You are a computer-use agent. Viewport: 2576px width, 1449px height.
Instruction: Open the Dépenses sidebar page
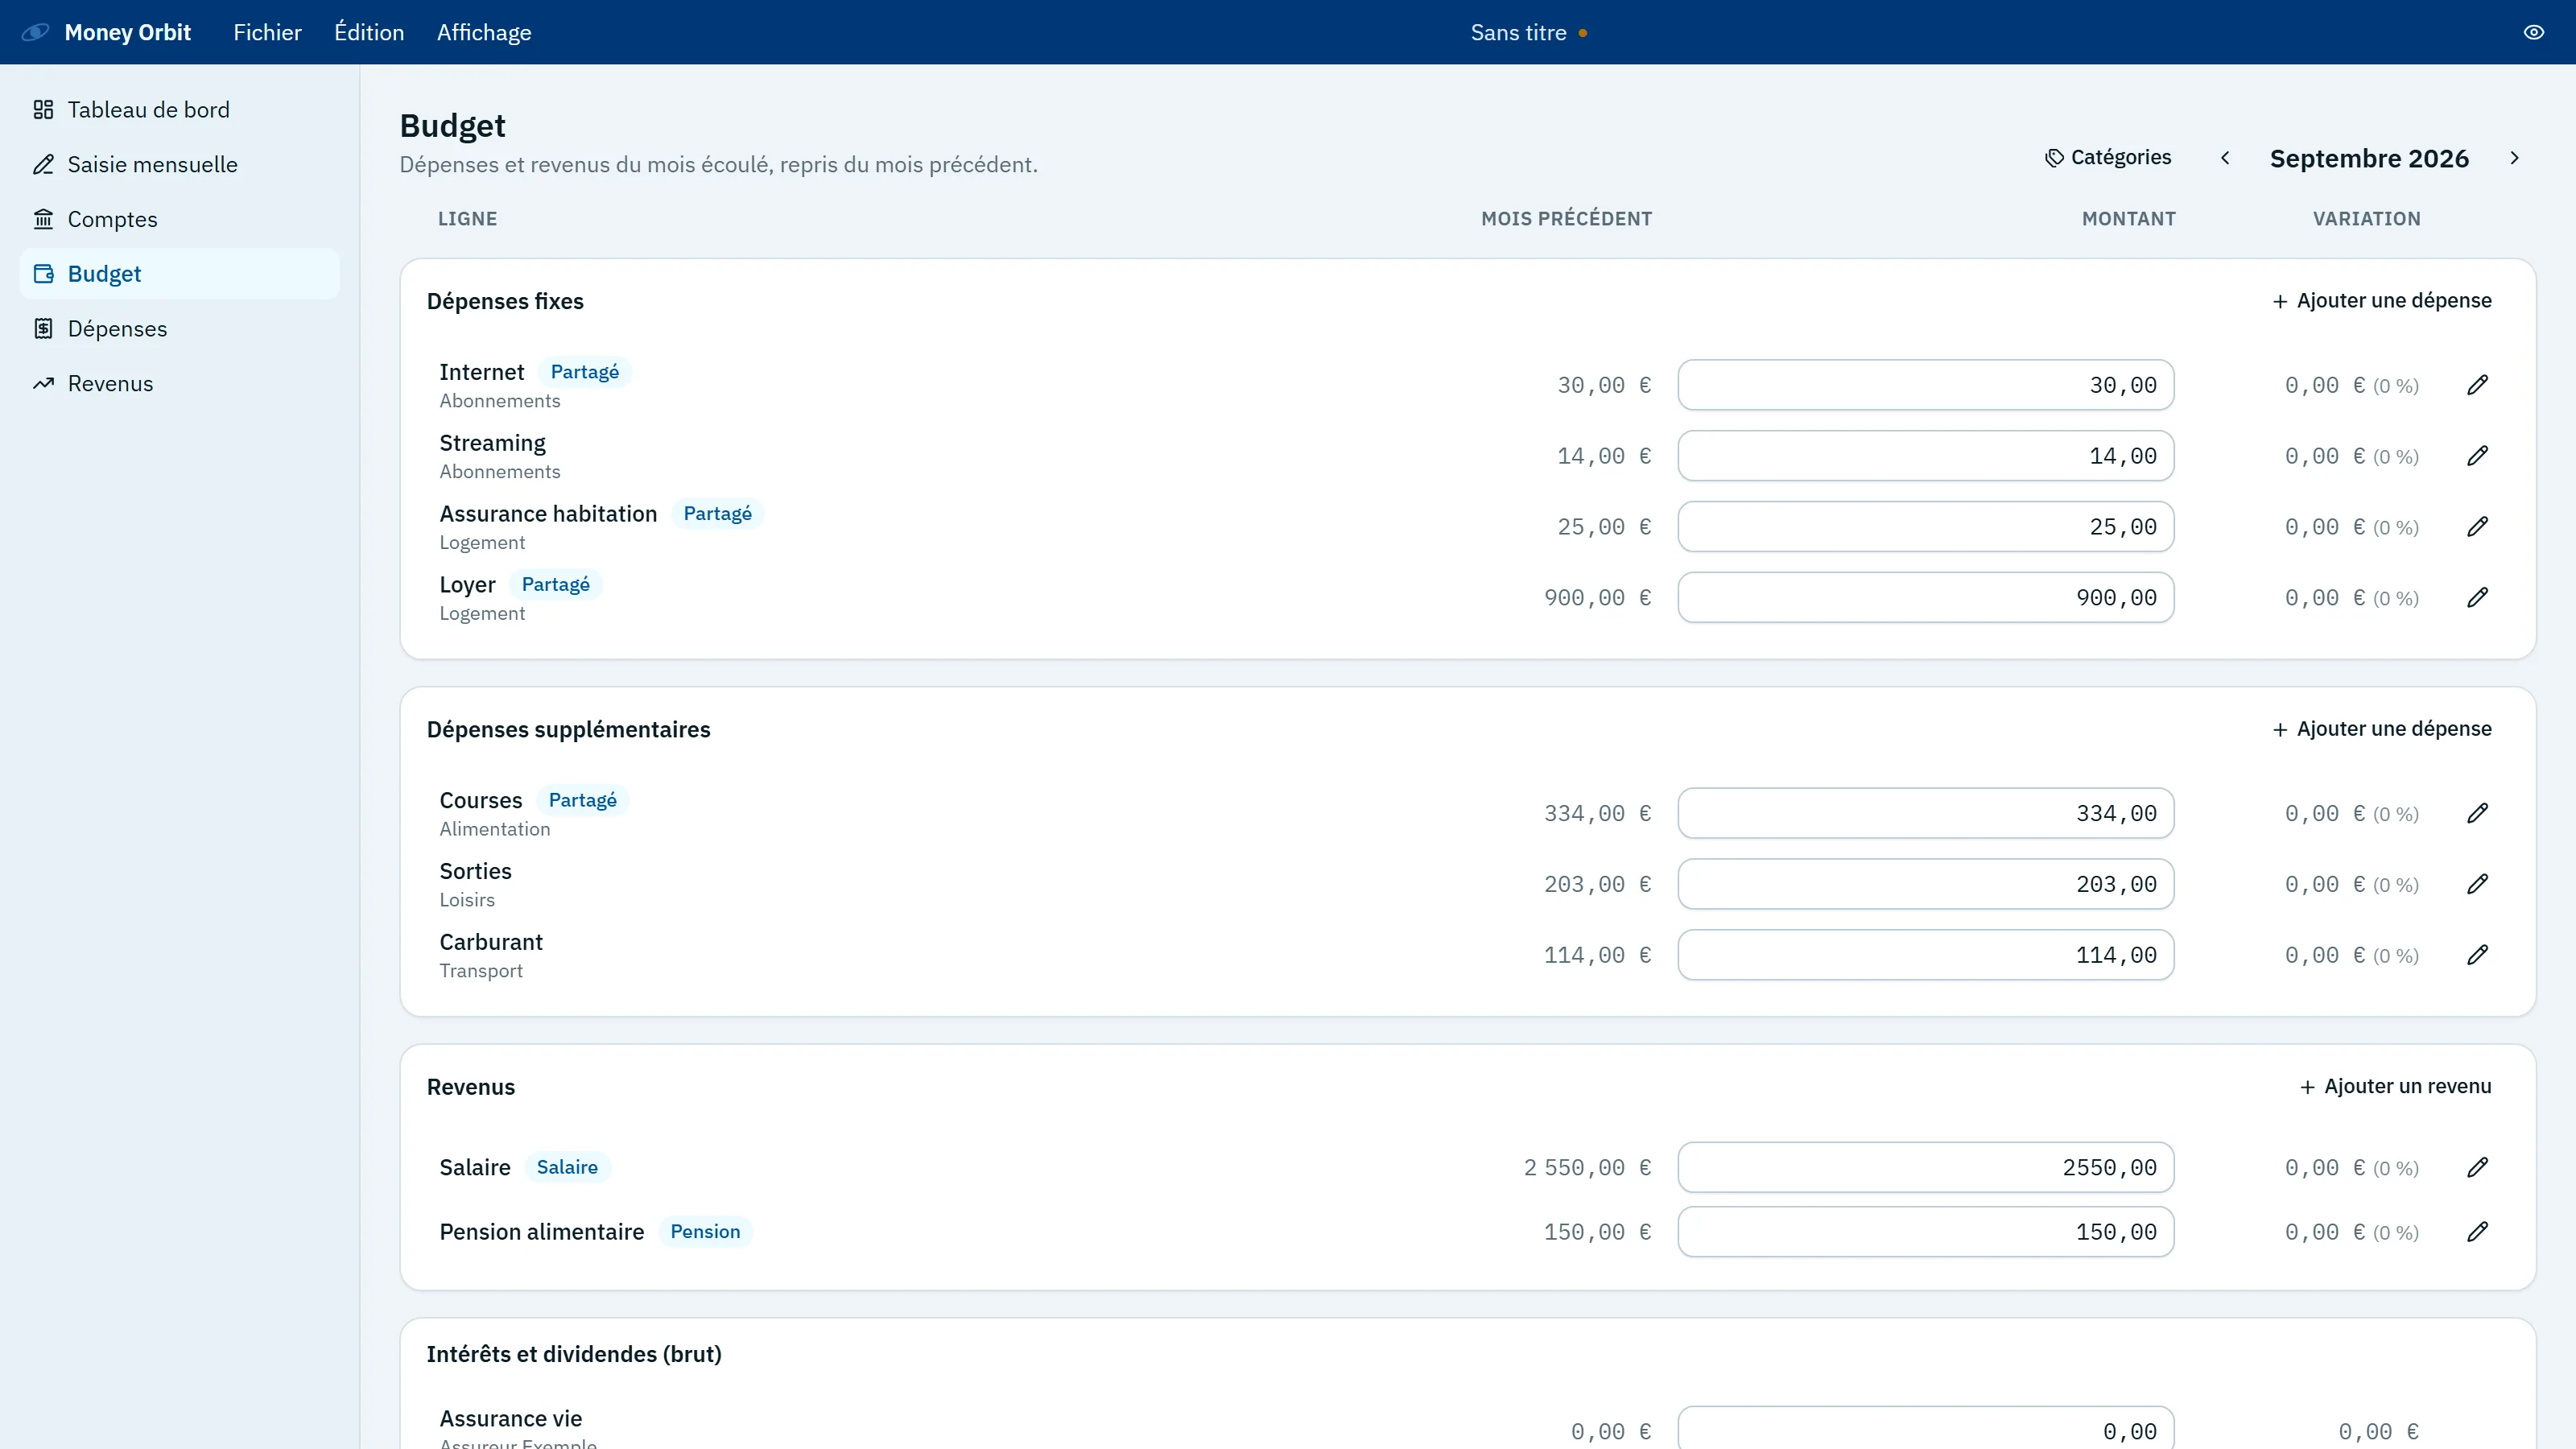(x=180, y=329)
